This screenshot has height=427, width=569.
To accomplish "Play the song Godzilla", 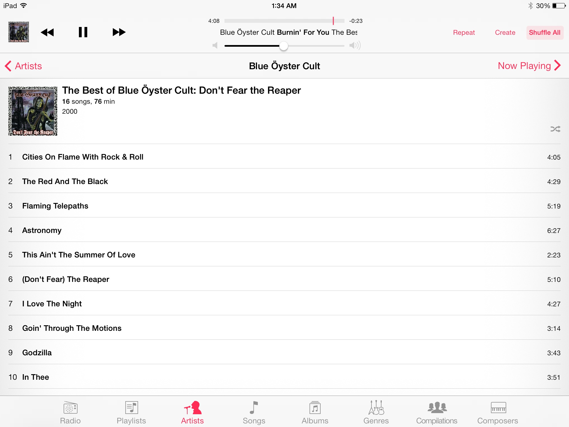I will point(284,352).
